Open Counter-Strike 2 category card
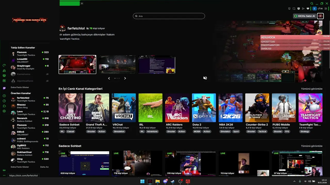The width and height of the screenshot is (330, 185). [257, 108]
